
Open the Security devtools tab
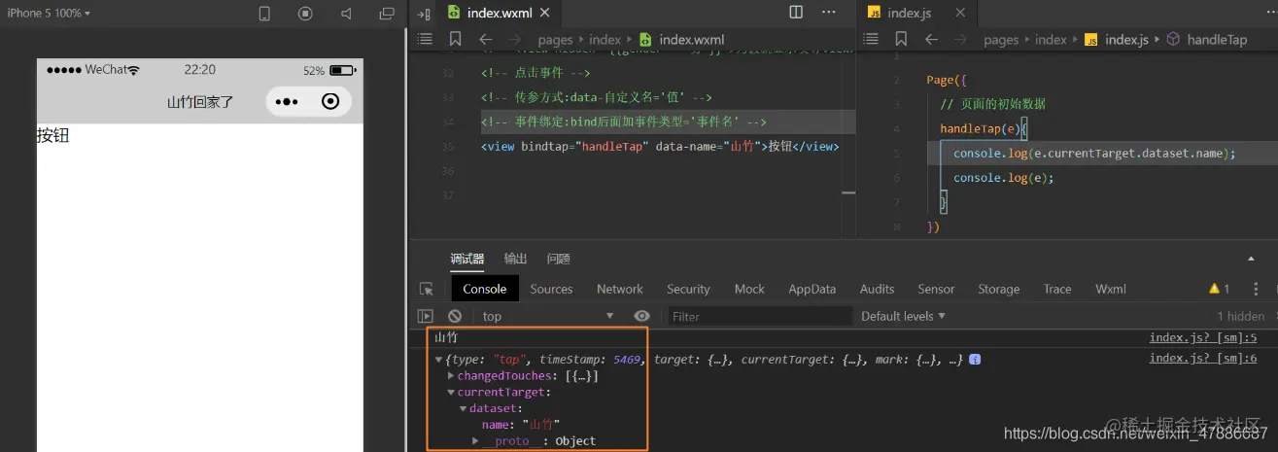point(688,289)
